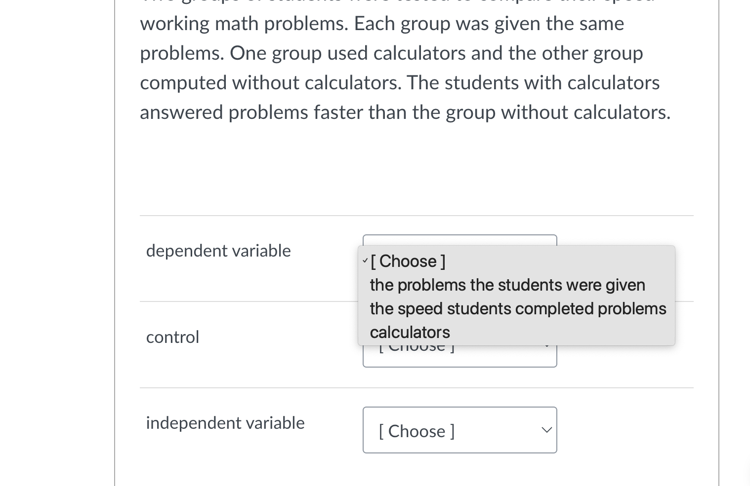Click the line starting "answered problems faster"
Image resolution: width=750 pixels, height=486 pixels.
tap(405, 112)
